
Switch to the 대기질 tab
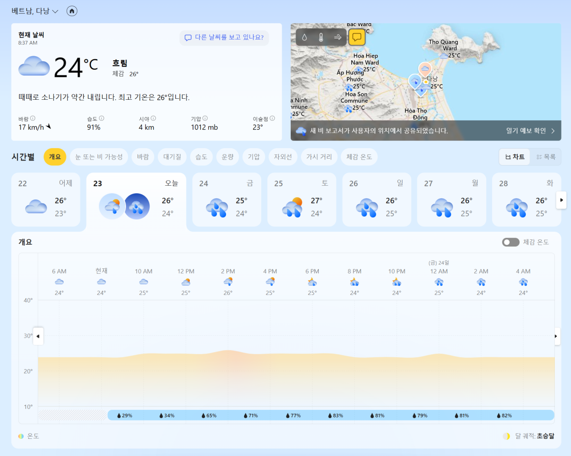[x=172, y=156]
